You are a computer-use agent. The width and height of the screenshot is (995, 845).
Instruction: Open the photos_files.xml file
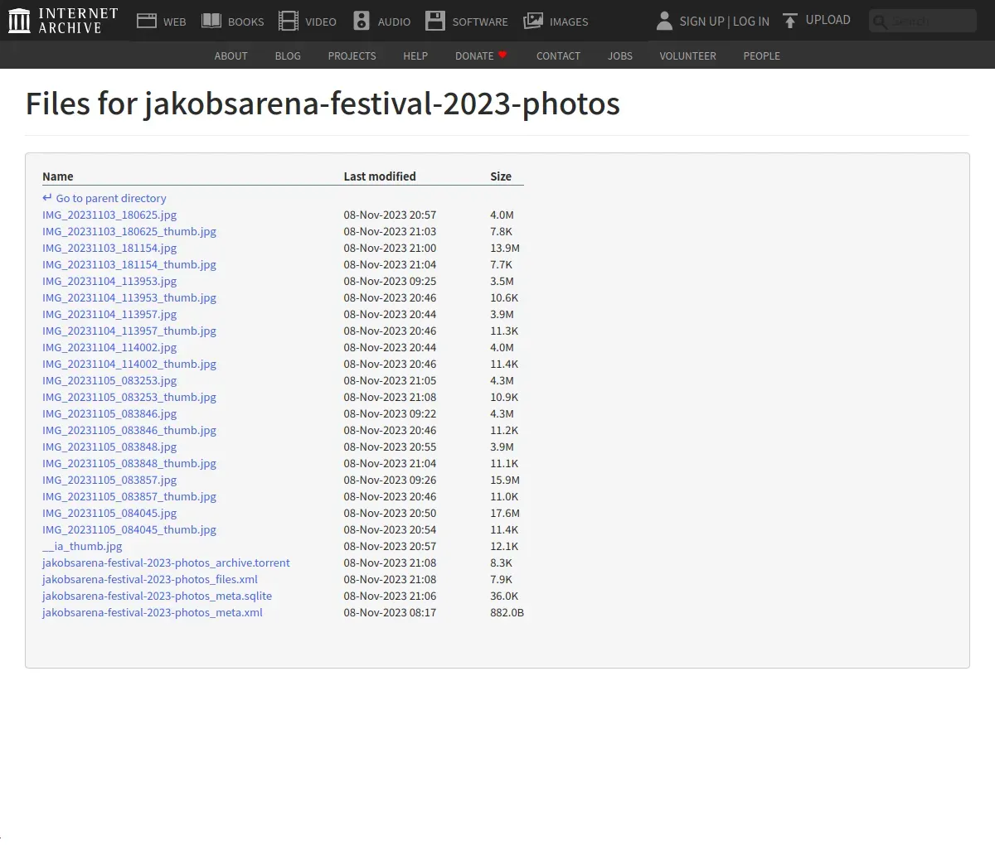click(x=150, y=579)
